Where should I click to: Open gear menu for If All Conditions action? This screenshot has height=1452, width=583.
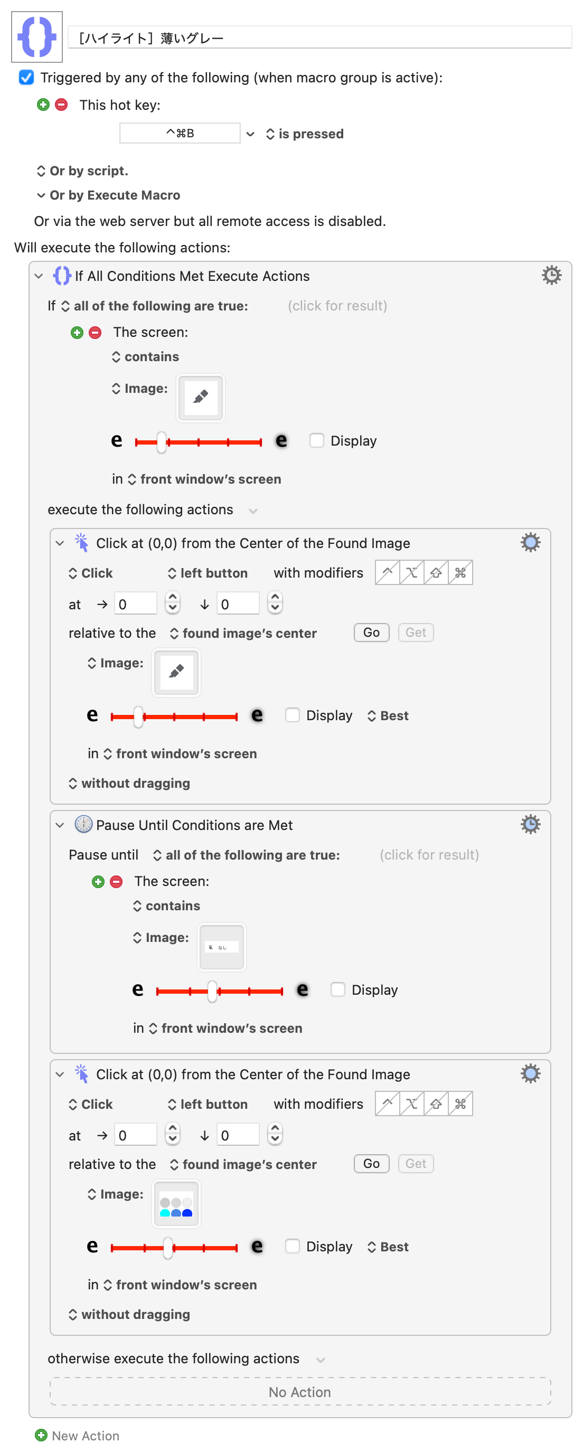coord(551,276)
